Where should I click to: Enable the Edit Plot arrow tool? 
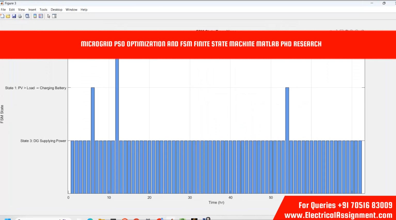coord(49,16)
